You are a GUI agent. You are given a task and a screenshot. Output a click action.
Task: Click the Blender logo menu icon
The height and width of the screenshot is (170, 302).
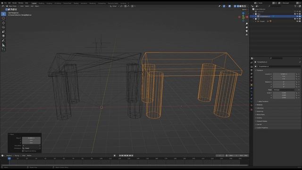coord(2,3)
